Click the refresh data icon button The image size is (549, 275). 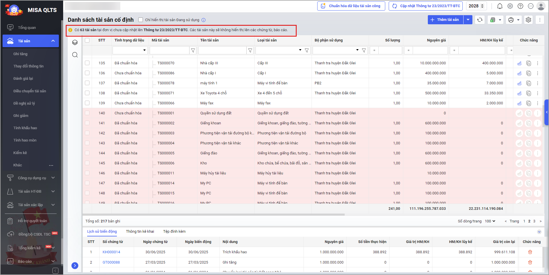[x=480, y=20]
